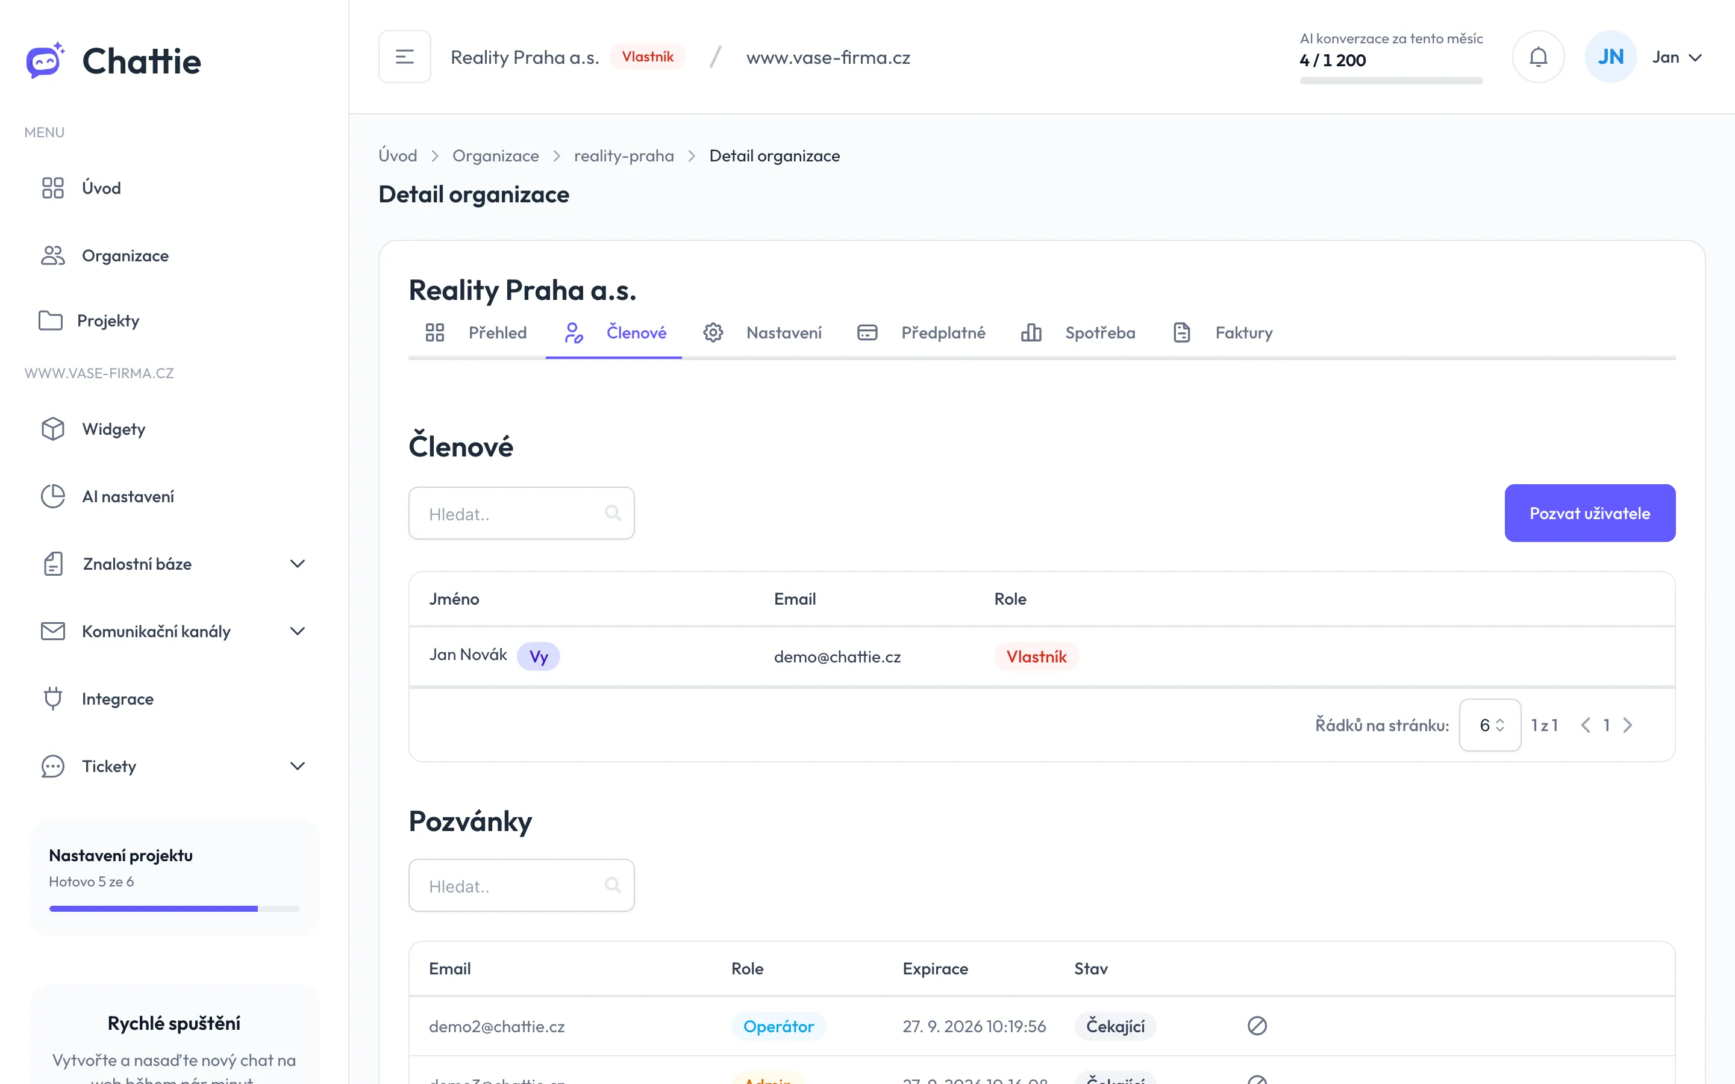Image resolution: width=1735 pixels, height=1084 pixels.
Task: Click the Nastavení projektu progress bar
Action: coord(174,908)
